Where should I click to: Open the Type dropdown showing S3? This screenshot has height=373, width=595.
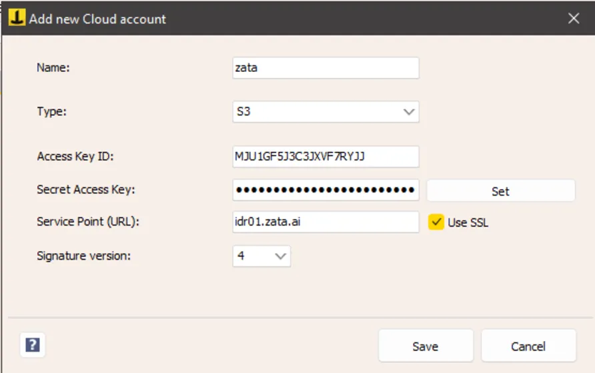[326, 112]
